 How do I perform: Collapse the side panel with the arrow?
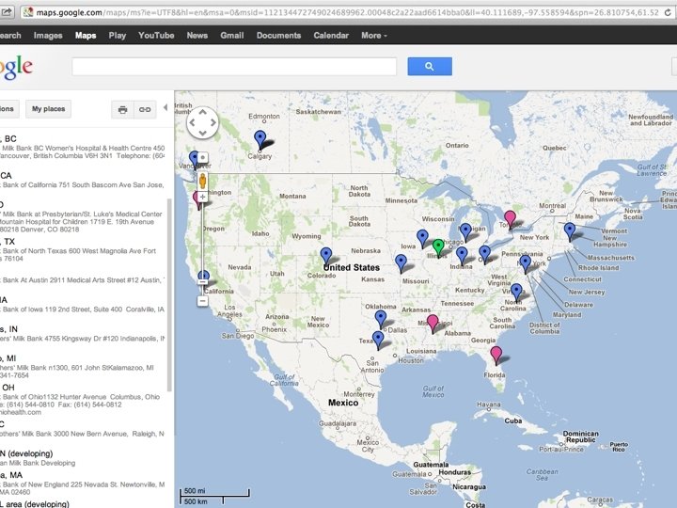tap(165, 107)
